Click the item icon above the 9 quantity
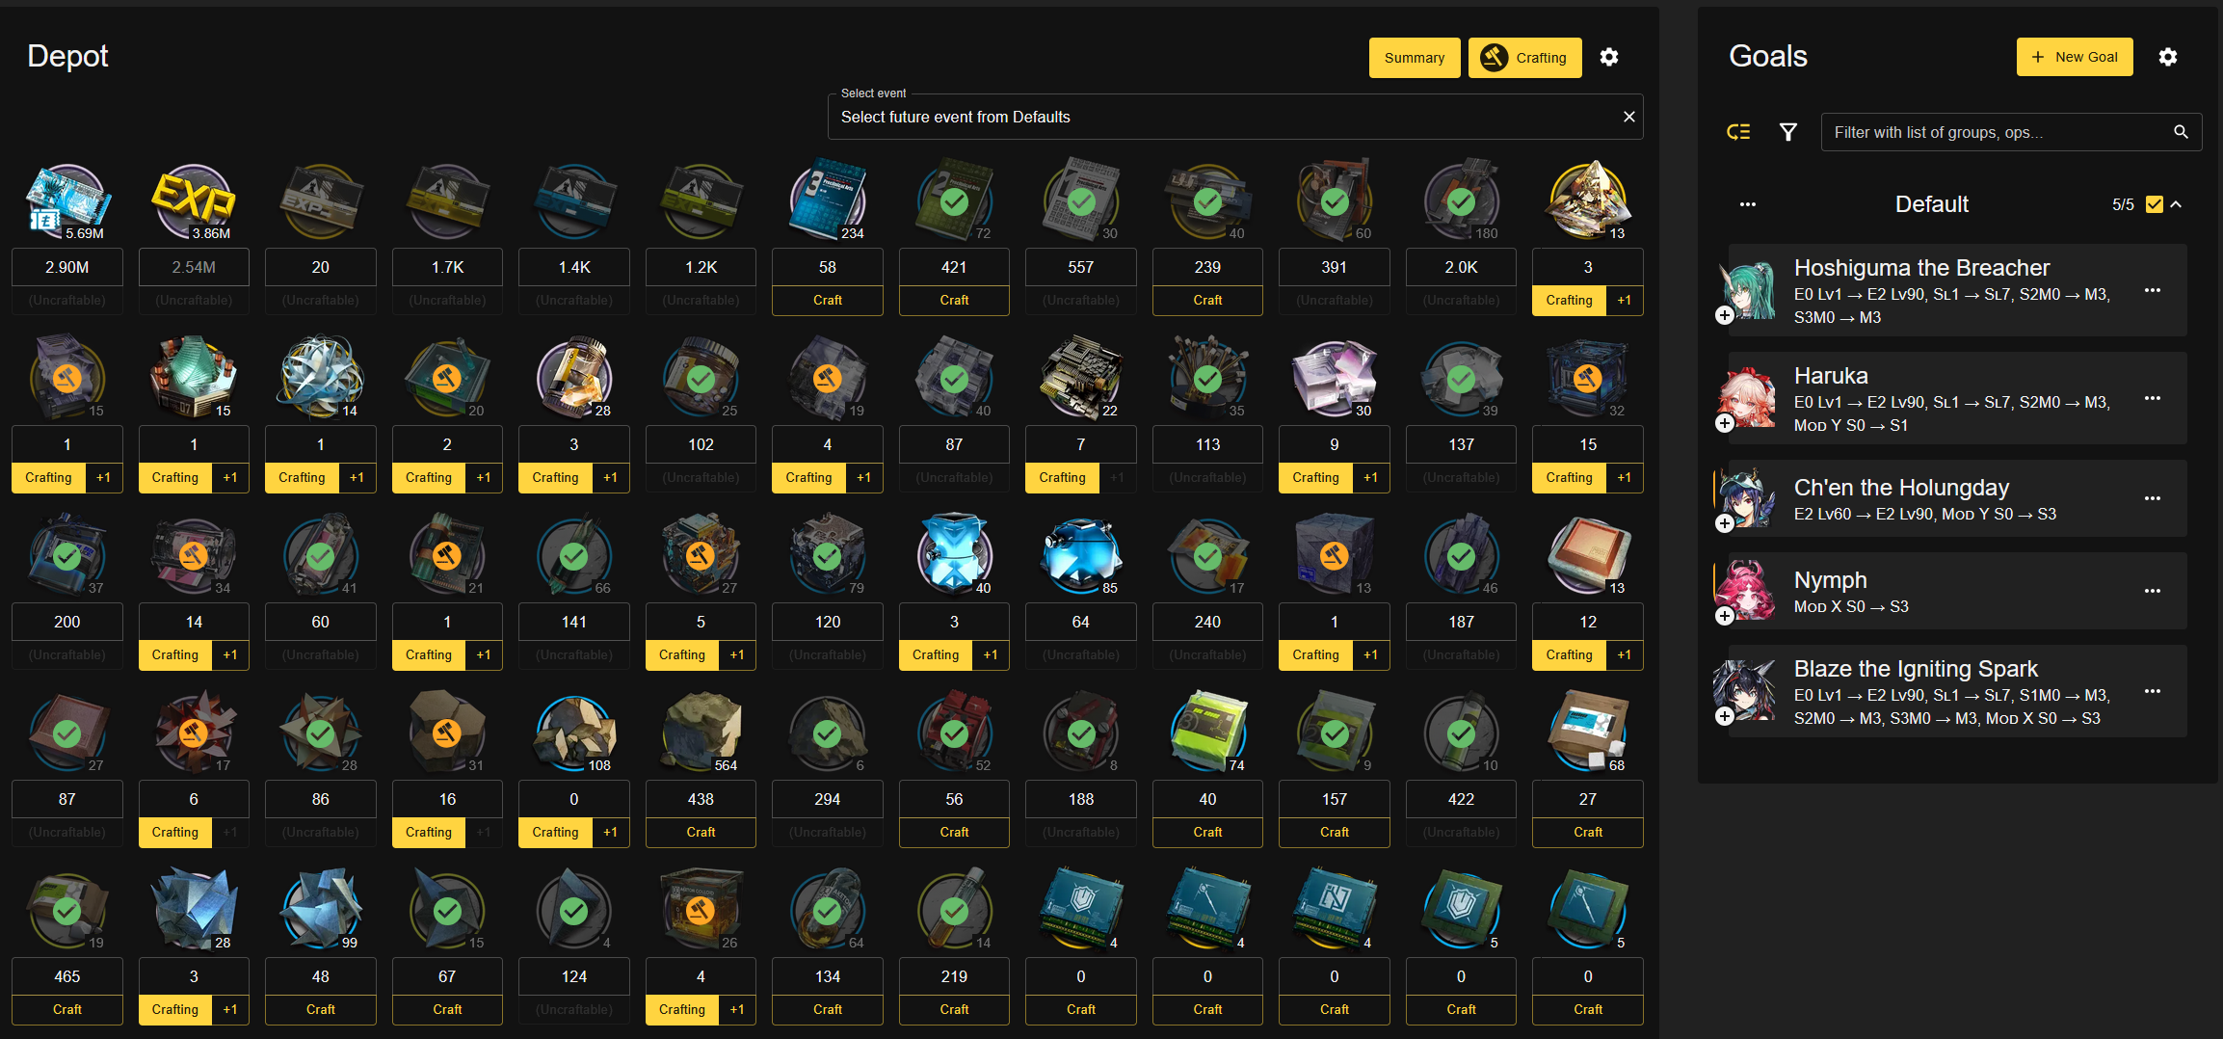This screenshot has height=1039, width=2223. 1335,379
